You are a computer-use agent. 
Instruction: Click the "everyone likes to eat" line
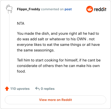(58, 44)
